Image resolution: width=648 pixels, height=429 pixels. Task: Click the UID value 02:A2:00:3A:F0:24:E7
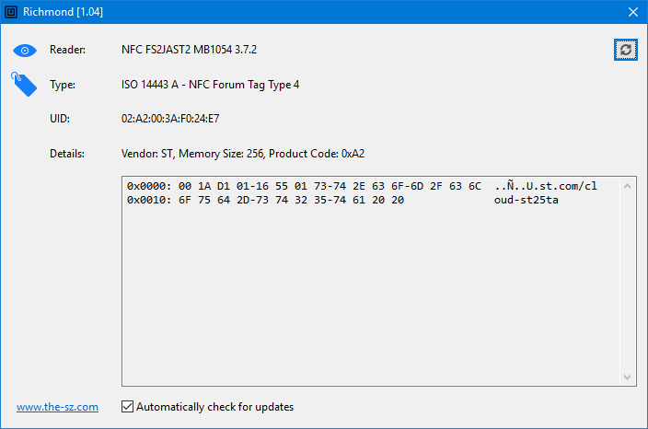pos(170,119)
